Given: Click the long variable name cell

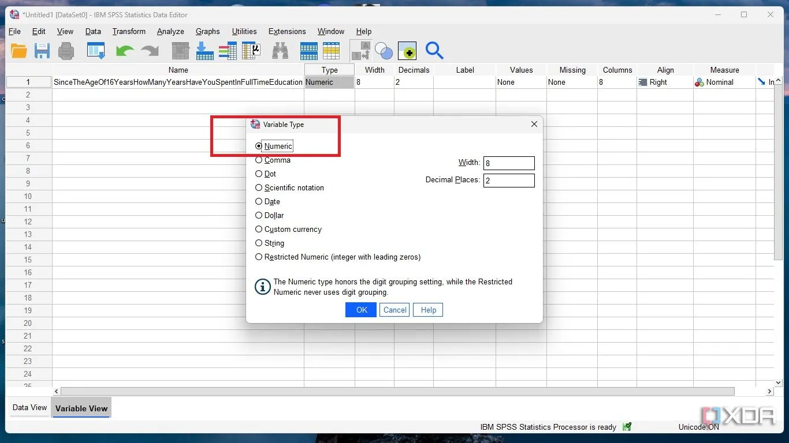Looking at the screenshot, I should (178, 82).
